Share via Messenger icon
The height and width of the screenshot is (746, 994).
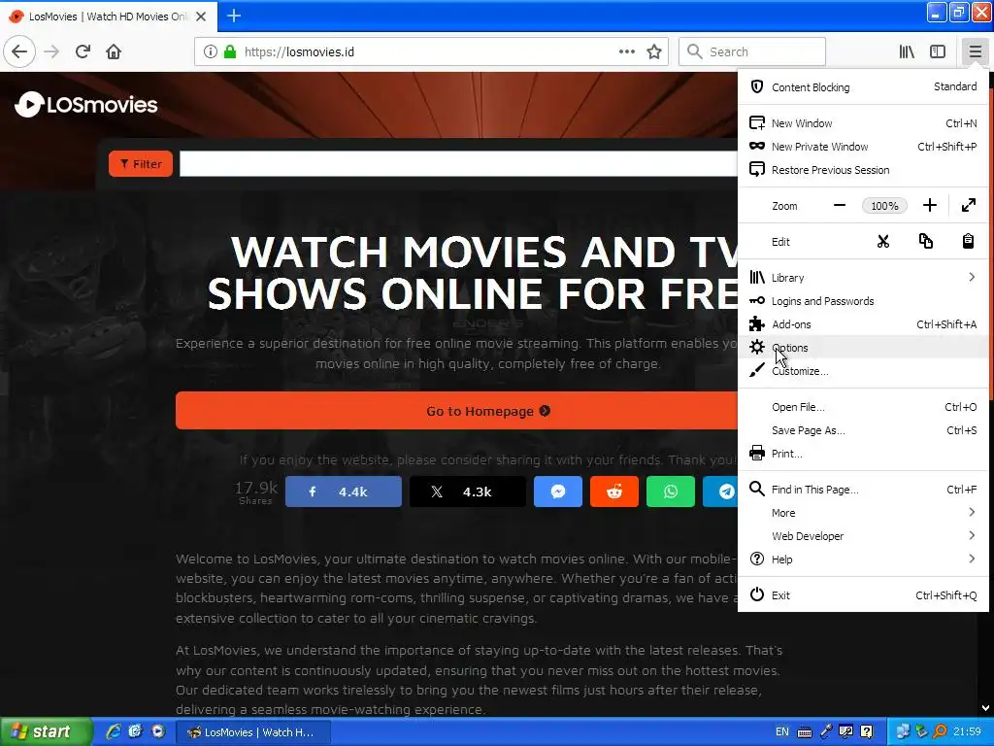558,492
